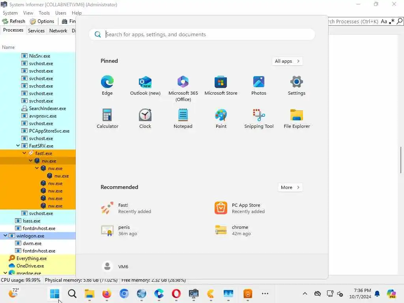Launch Outlook (new) from pinned apps
404x303 pixels.
pyautogui.click(x=145, y=86)
